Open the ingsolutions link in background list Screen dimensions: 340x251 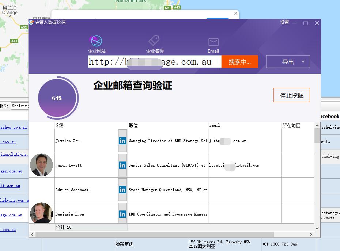click(x=14, y=154)
